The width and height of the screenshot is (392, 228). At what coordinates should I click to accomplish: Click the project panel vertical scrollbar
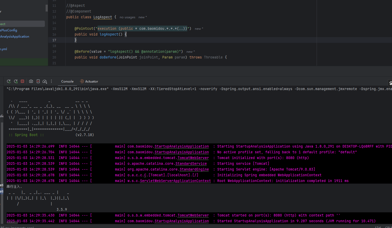[47, 8]
